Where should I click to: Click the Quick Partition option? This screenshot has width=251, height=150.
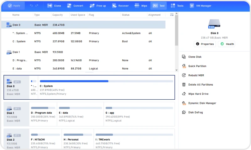pyautogui.click(x=197, y=66)
